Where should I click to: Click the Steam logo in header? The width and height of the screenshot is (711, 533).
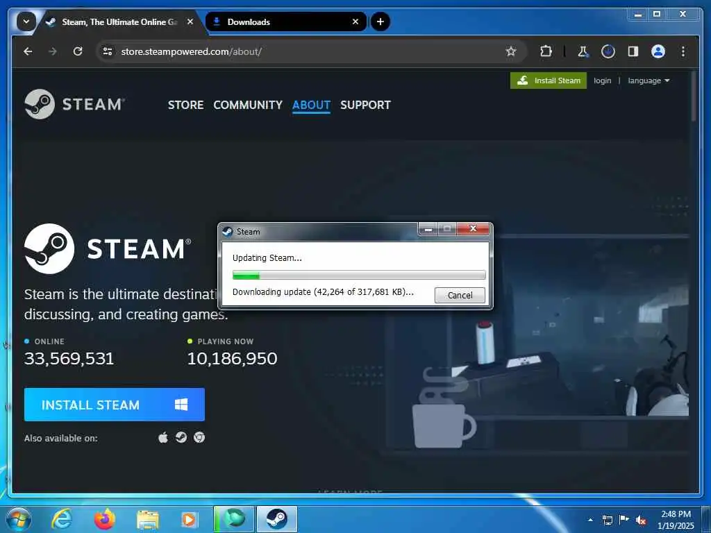[x=74, y=104]
